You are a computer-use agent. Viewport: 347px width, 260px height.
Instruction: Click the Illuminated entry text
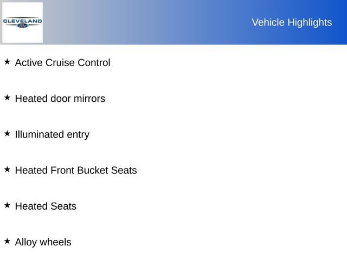pos(52,134)
